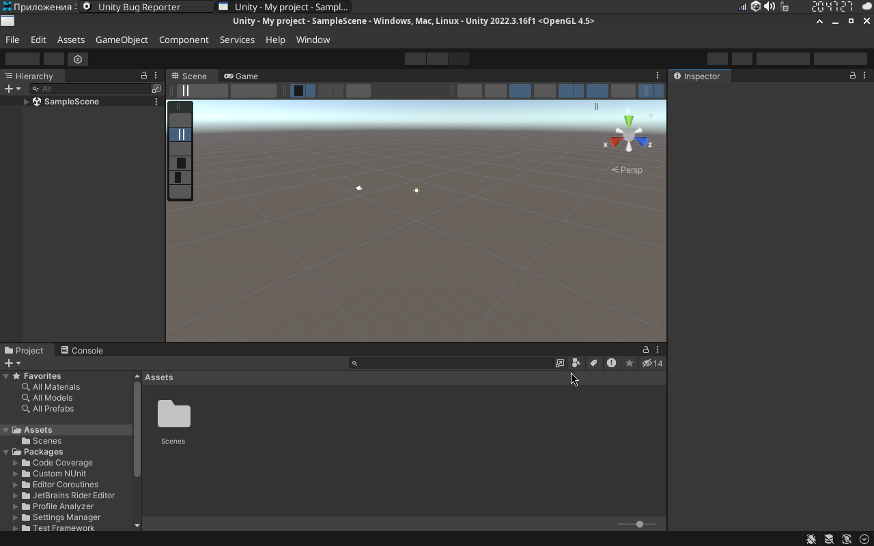Click the system volume speaker icon
The height and width of the screenshot is (546, 874).
pos(770,7)
